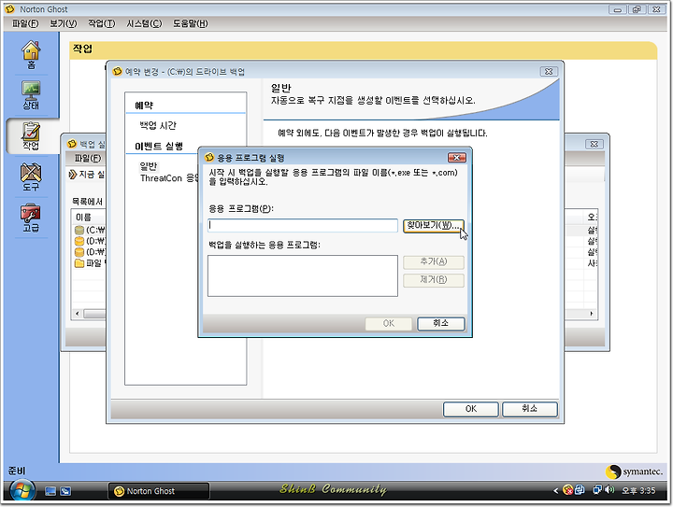Click the file folder (파일) icon in list

(x=79, y=262)
